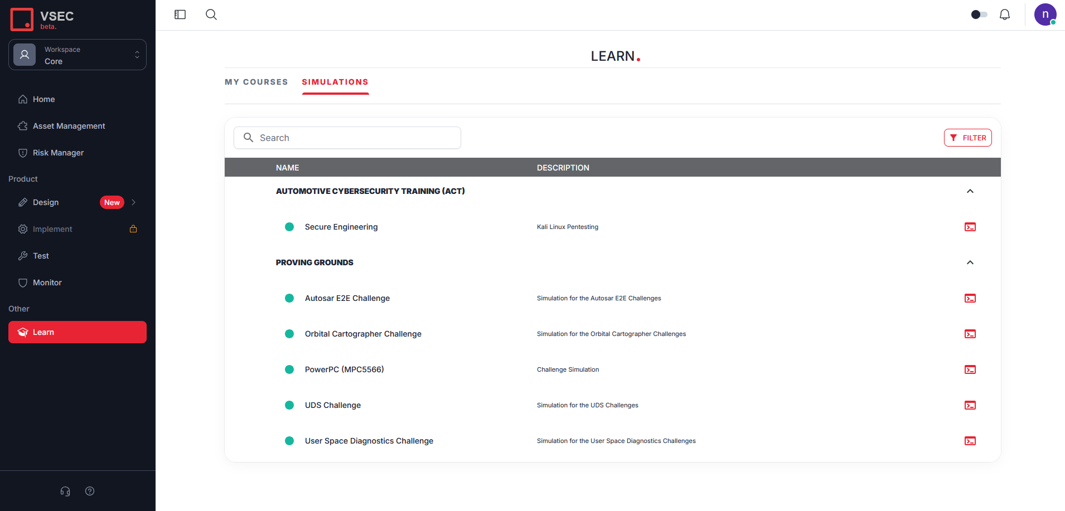Open the headset support icon
Viewport: 1065px width, 511px height.
[x=65, y=491]
